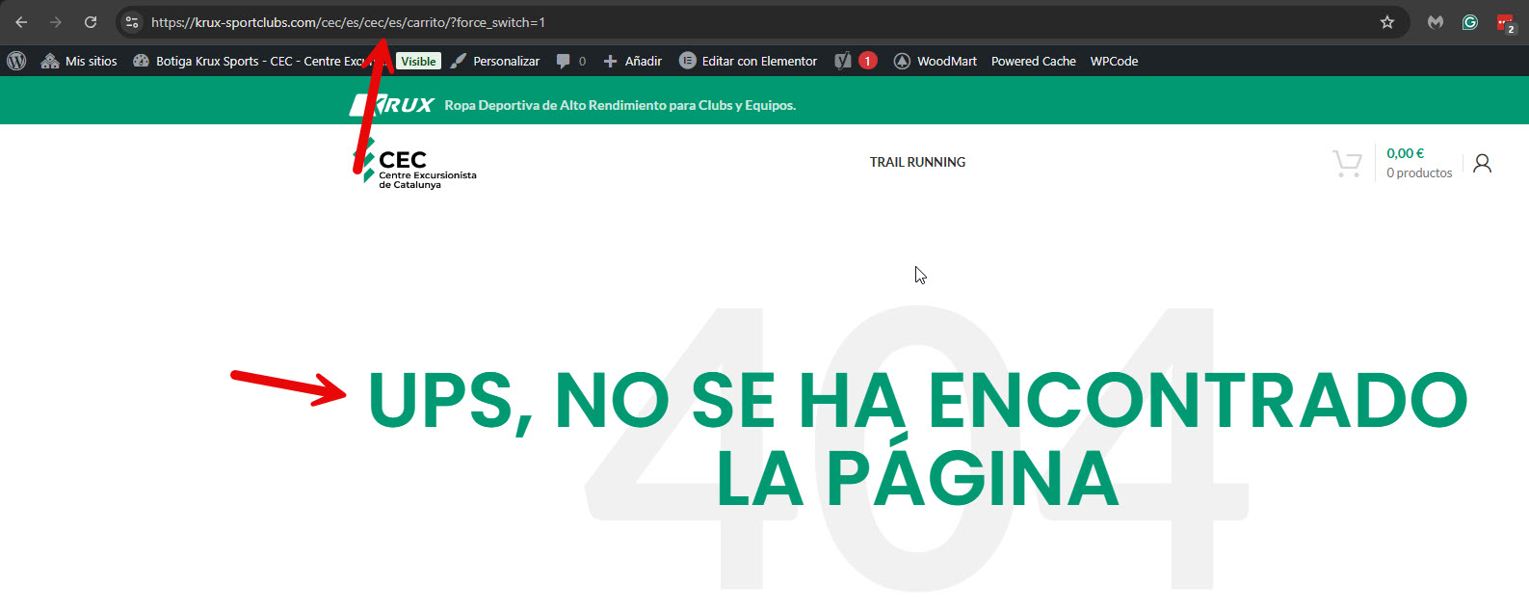The height and width of the screenshot is (611, 1529).
Task: Toggle the Visible site status badge
Action: coord(418,61)
